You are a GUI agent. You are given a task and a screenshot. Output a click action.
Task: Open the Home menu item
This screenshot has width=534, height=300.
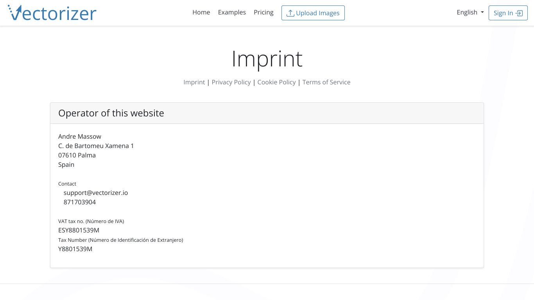(x=201, y=12)
